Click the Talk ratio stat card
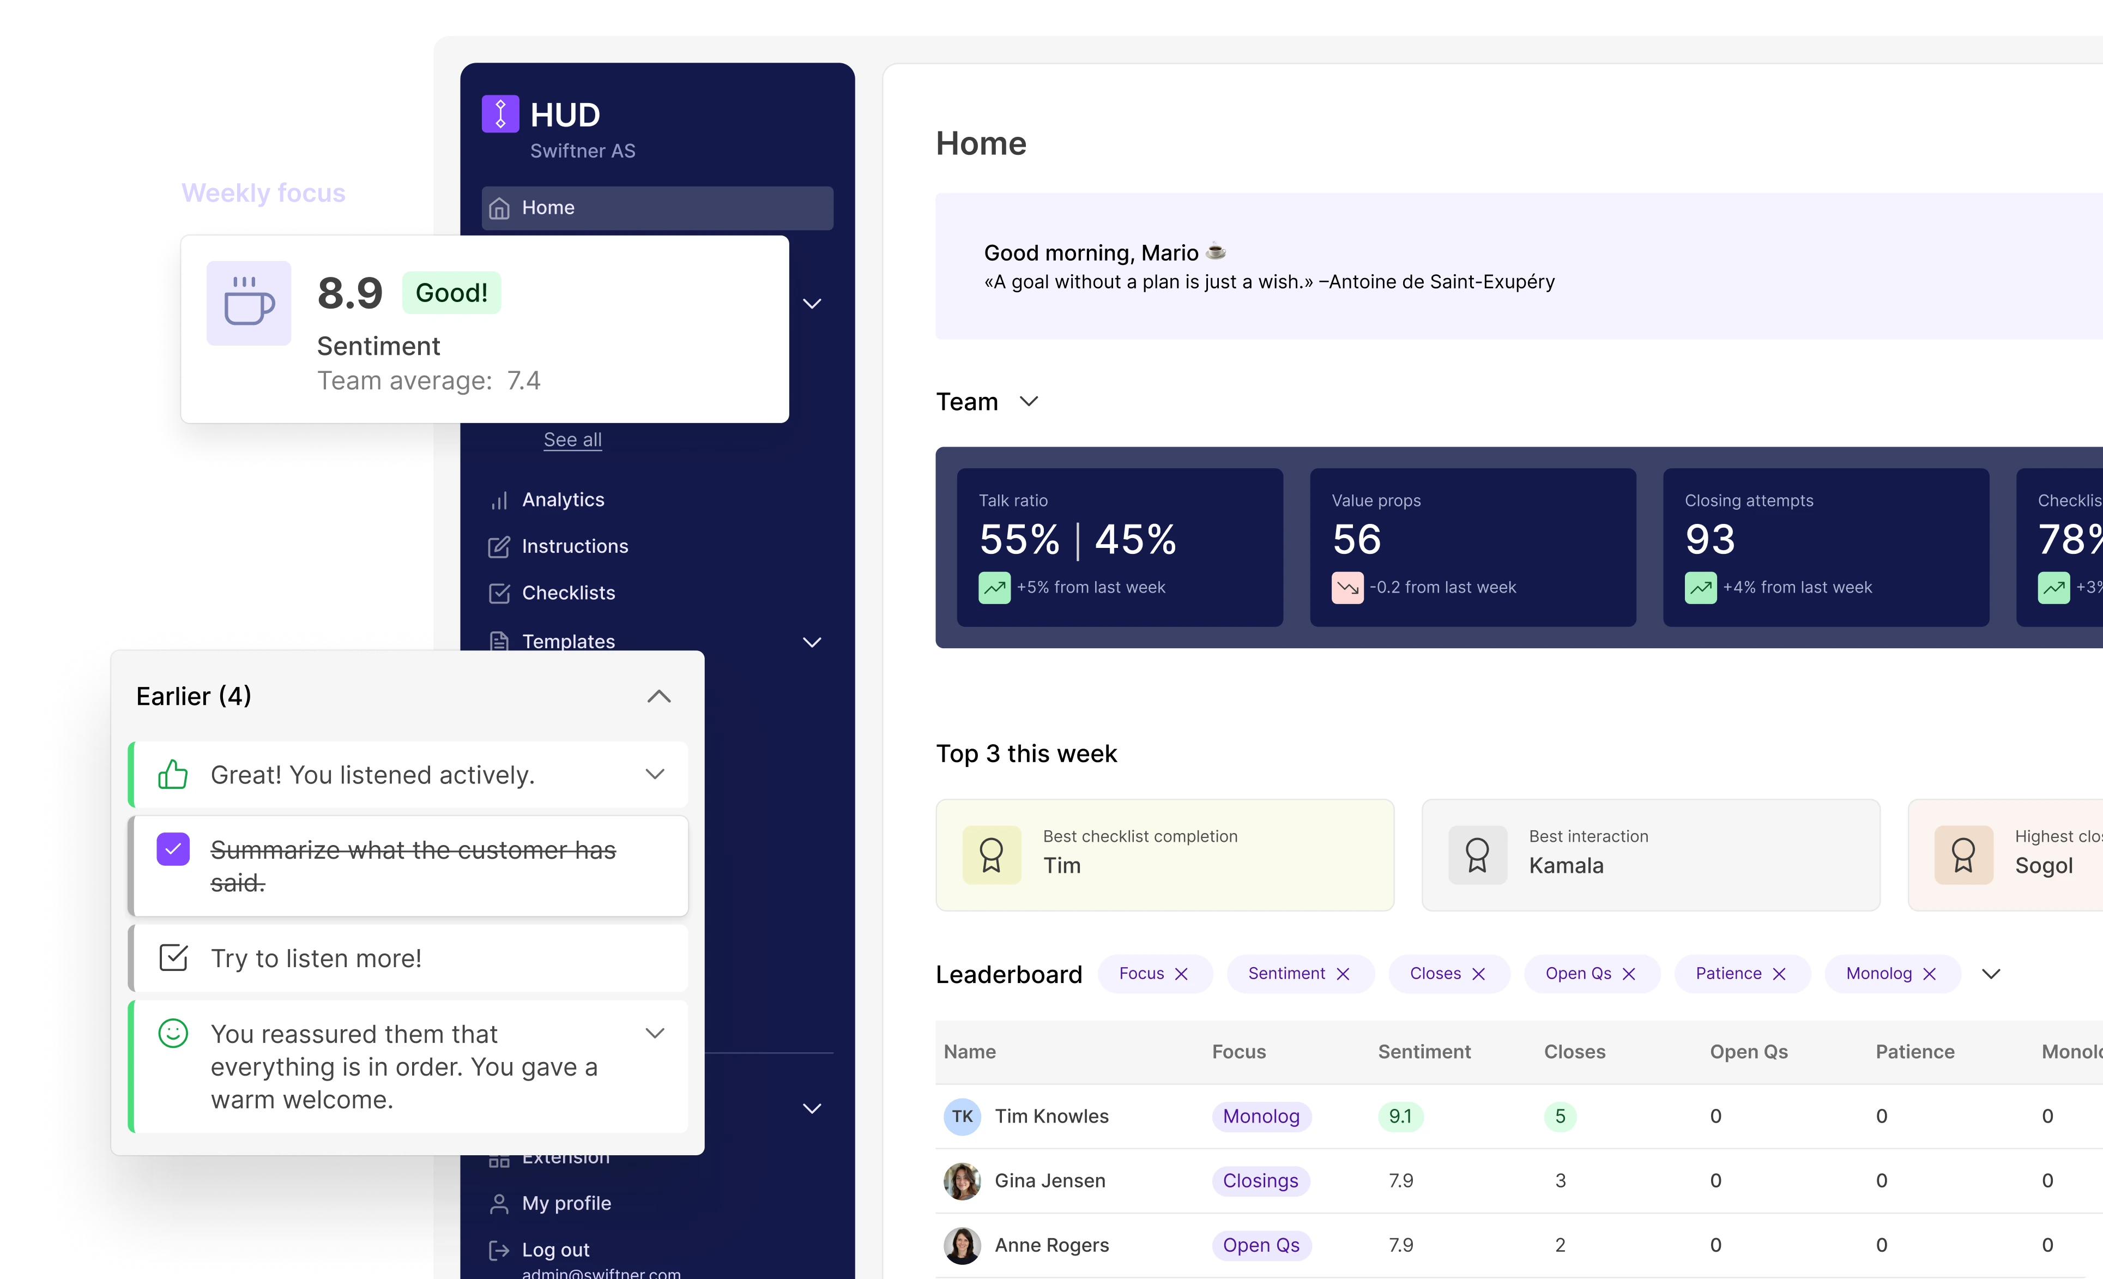 (1120, 547)
